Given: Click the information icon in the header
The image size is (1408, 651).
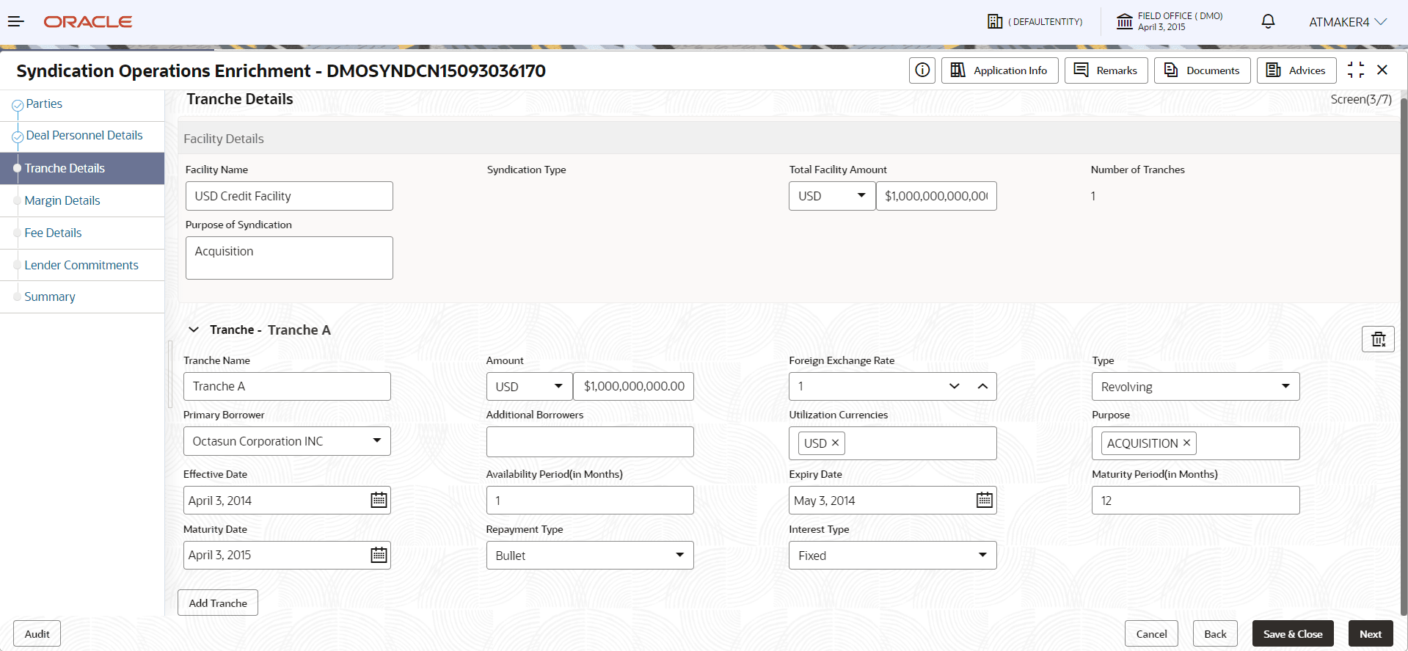Looking at the screenshot, I should tap(922, 70).
